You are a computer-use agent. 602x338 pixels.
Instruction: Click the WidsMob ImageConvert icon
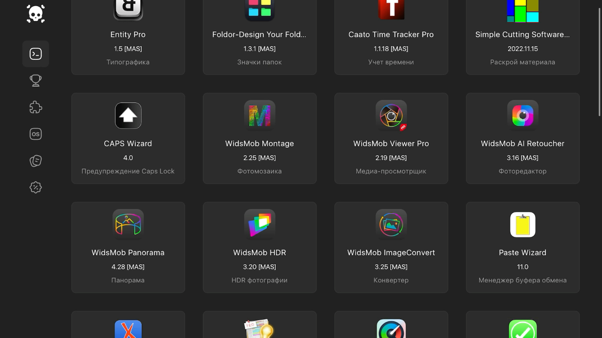tap(391, 224)
